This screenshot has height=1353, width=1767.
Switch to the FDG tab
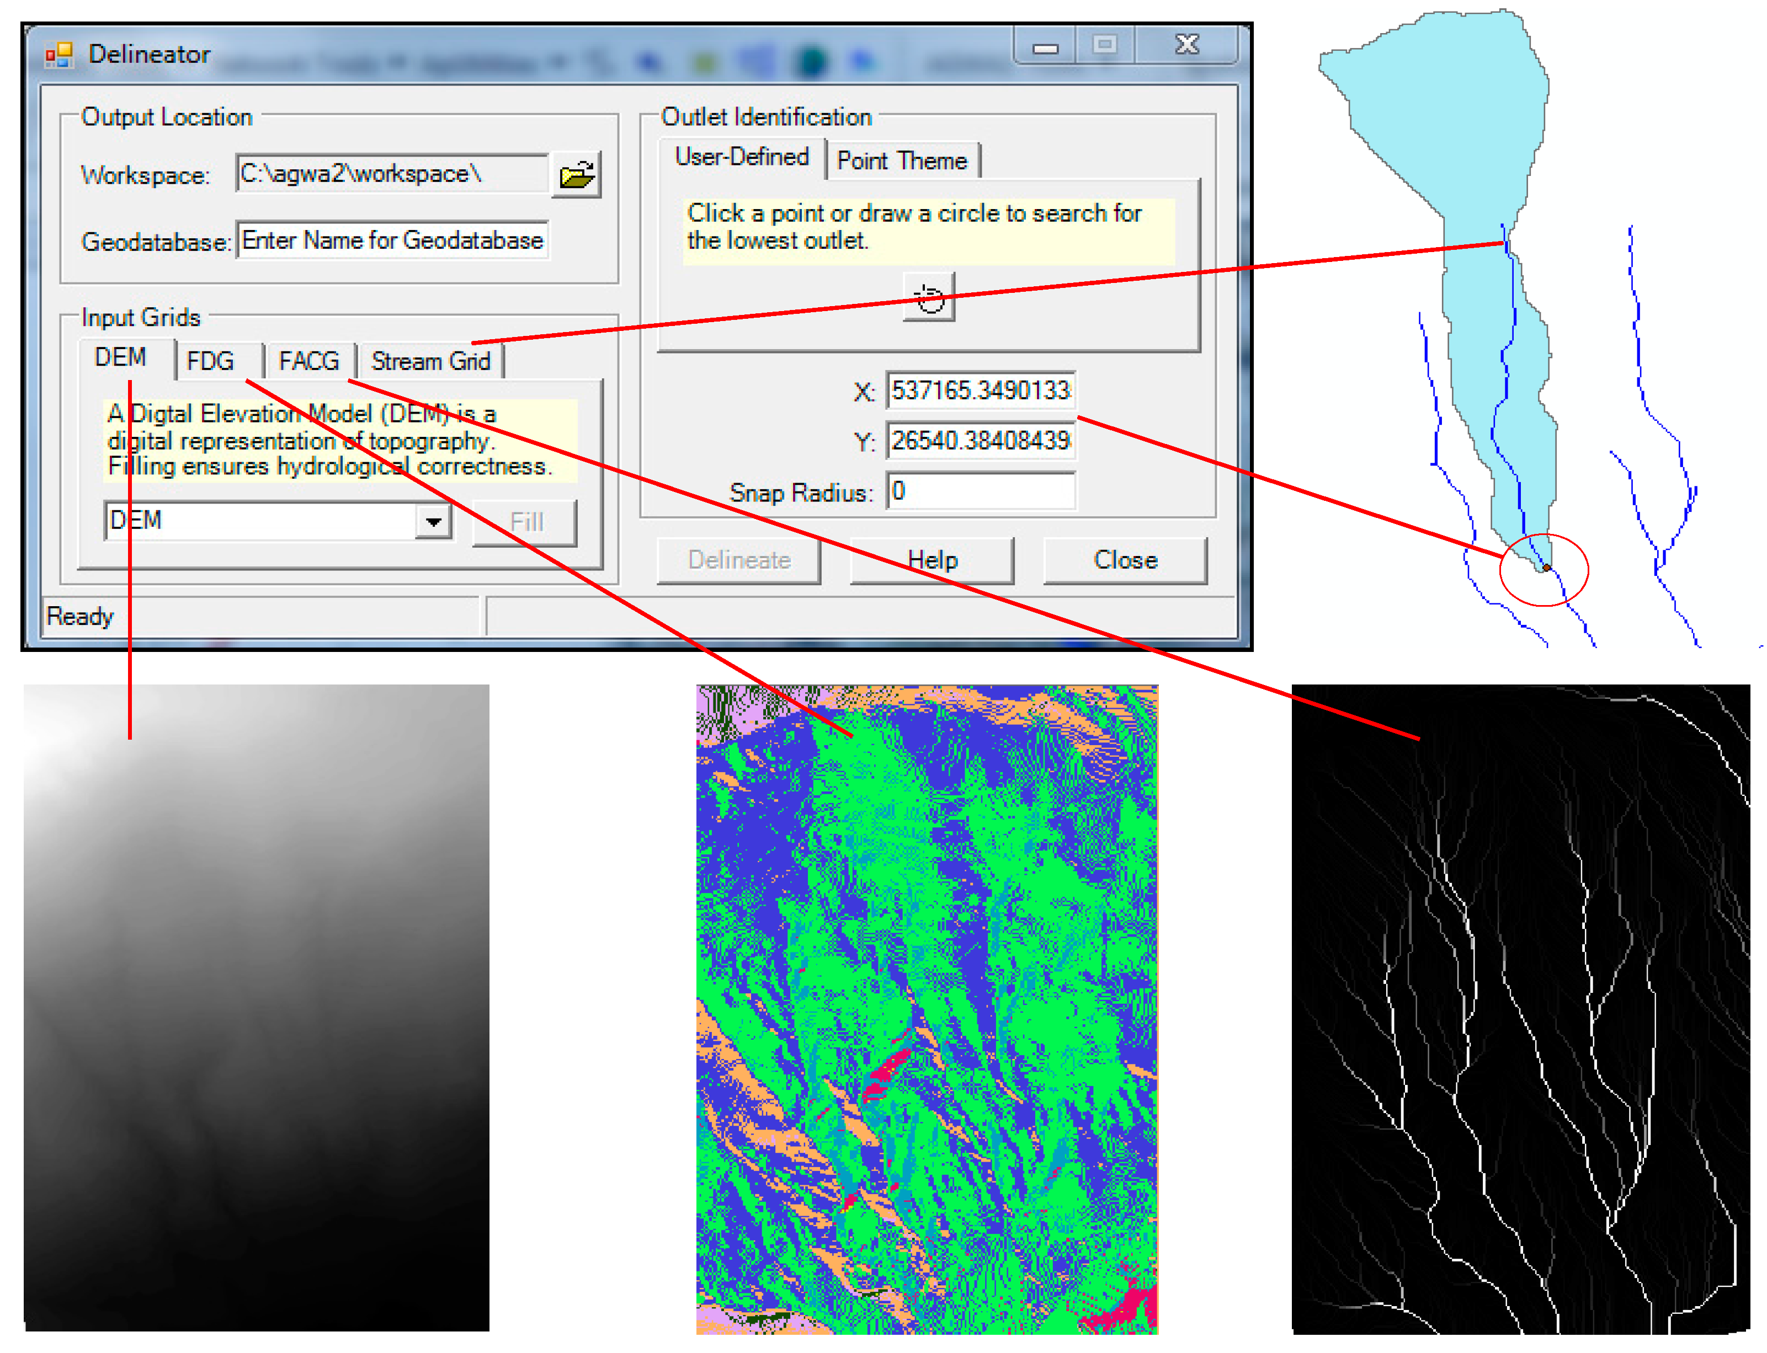point(210,361)
